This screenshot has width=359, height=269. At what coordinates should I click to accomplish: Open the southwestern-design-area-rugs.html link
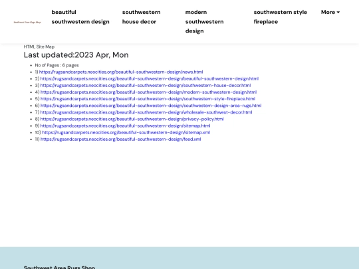(151, 106)
